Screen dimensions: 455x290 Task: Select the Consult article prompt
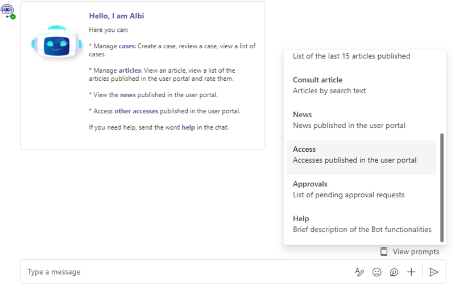pos(361,85)
